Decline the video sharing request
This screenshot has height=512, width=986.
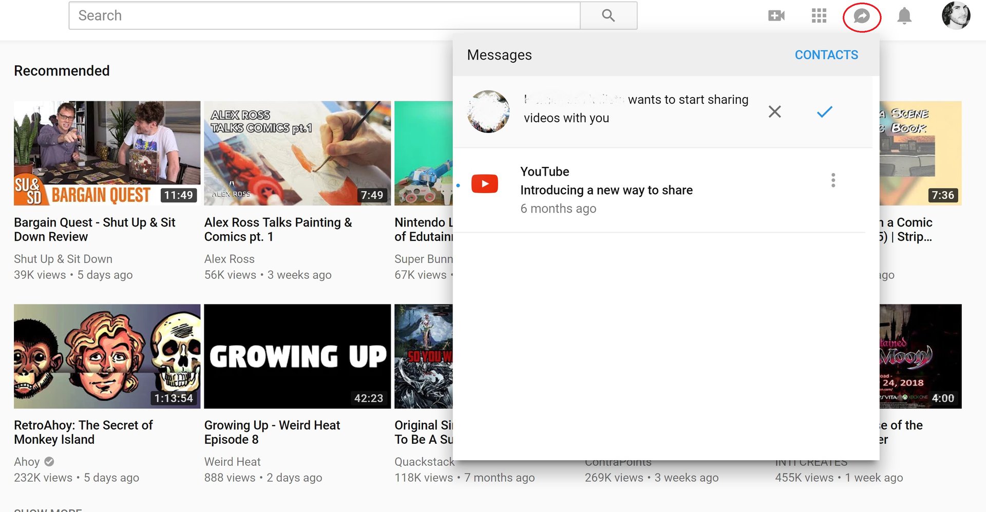774,111
